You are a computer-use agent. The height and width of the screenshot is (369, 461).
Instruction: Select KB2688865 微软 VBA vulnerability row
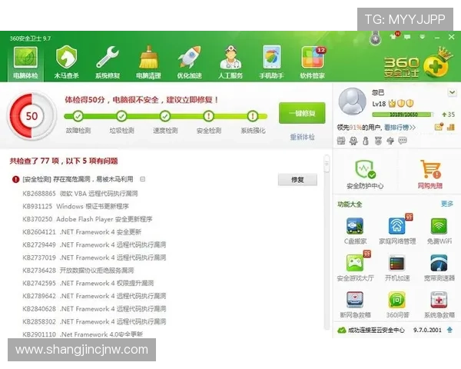coord(80,194)
